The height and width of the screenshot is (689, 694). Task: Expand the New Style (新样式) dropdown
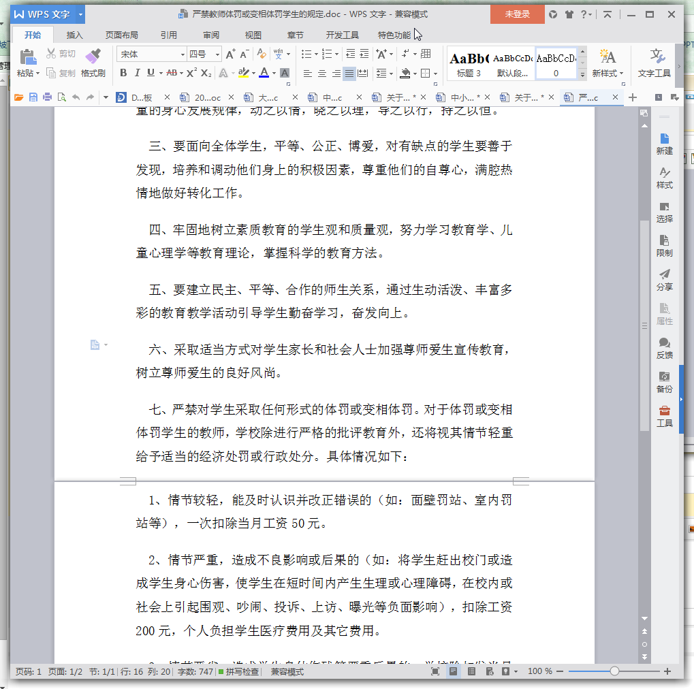coord(621,74)
